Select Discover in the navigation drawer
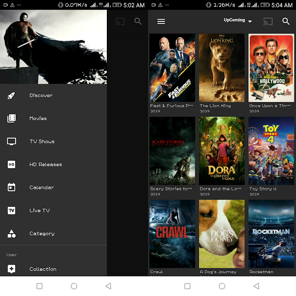 pos(54,96)
